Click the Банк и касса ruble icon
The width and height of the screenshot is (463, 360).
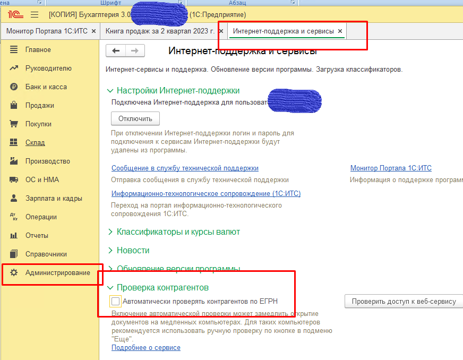coord(14,87)
